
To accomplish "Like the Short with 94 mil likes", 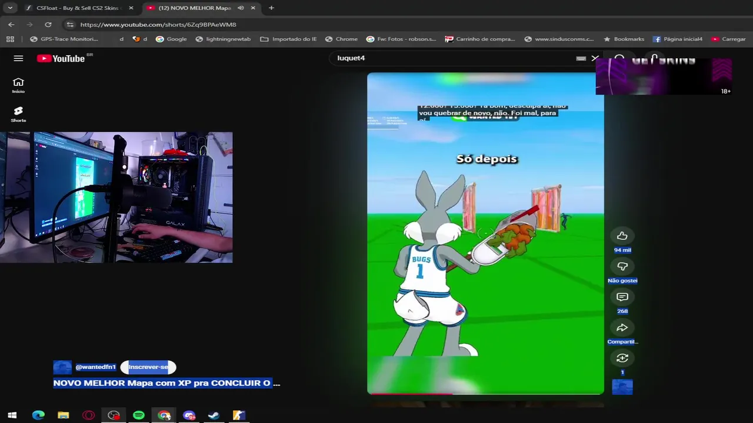I will 622,236.
